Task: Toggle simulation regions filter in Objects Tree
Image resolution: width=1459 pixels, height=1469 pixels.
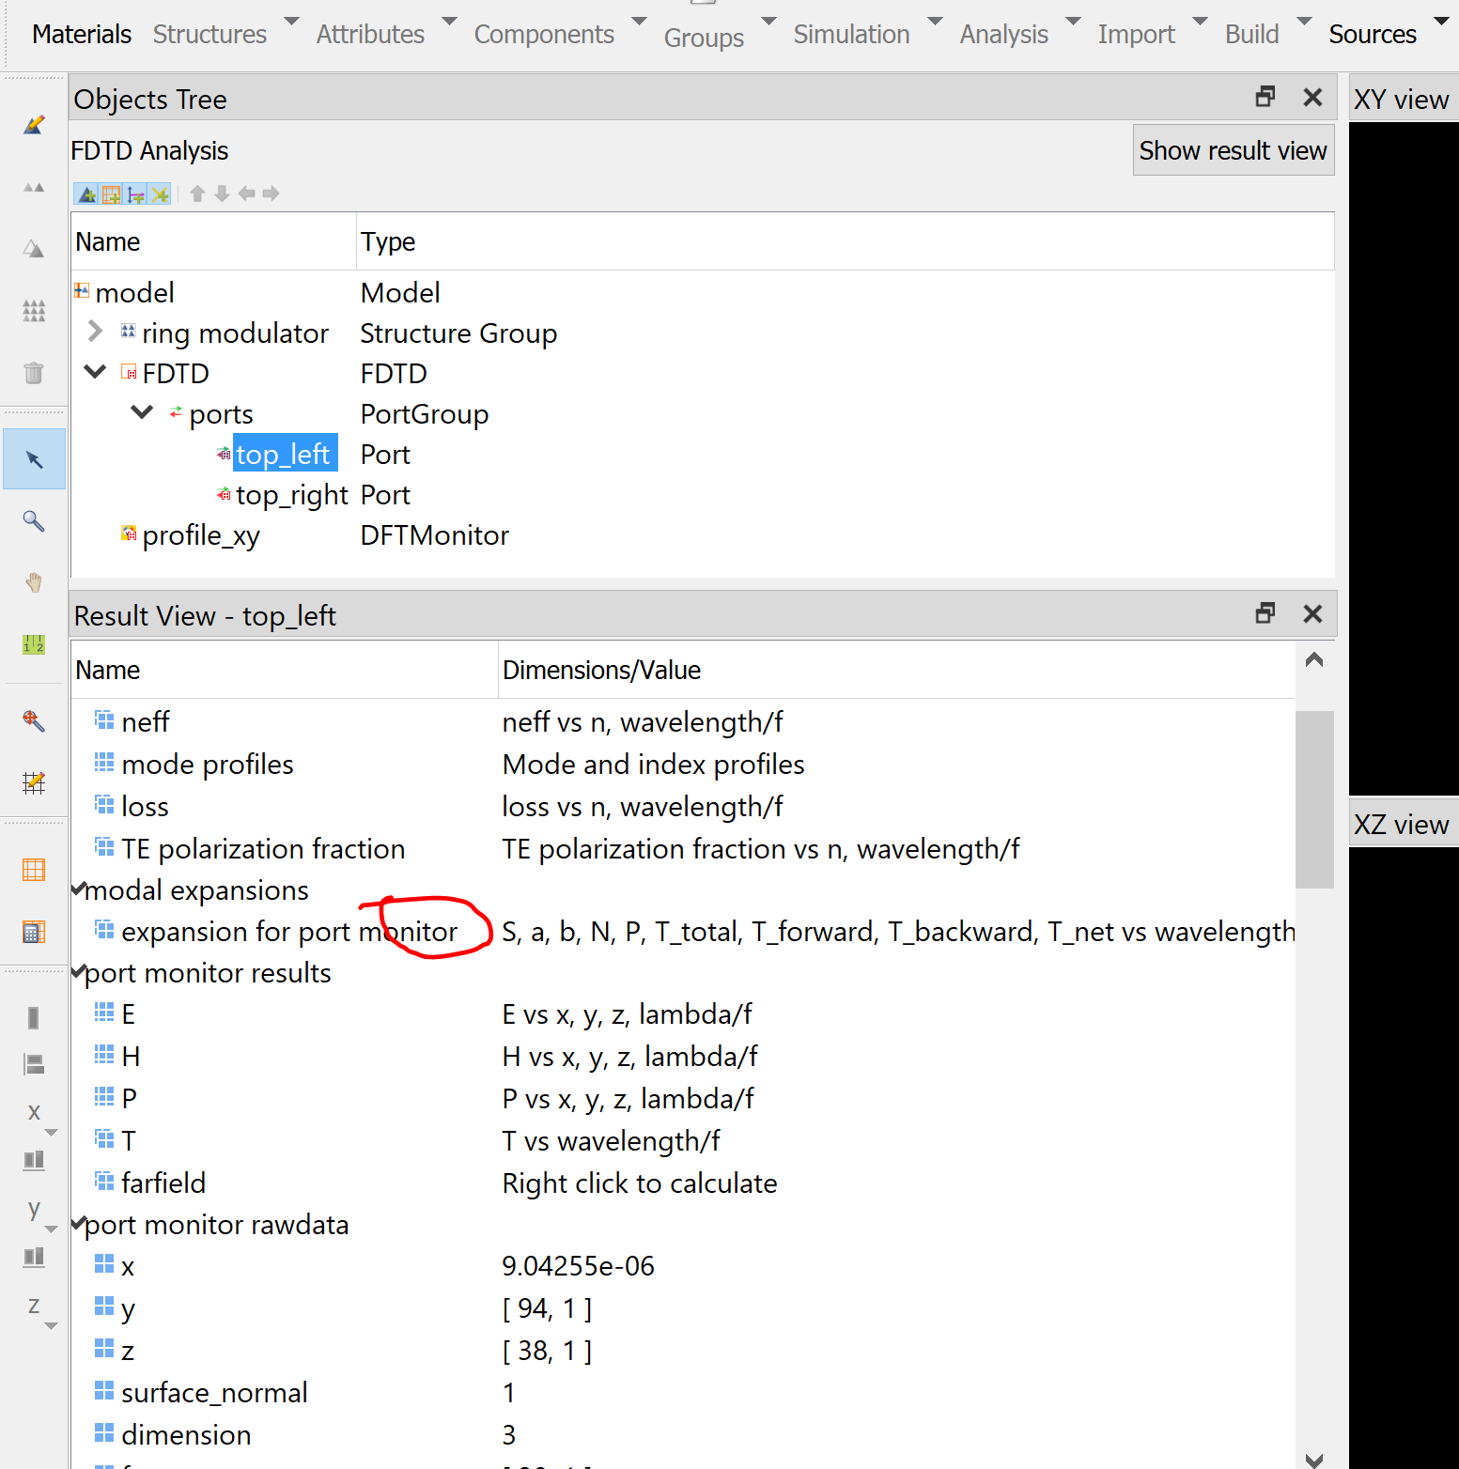Action: [112, 194]
